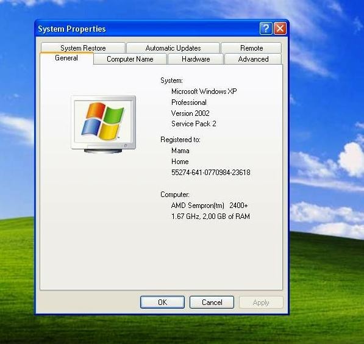This screenshot has width=364, height=344.
Task: Click the Cancel button
Action: tap(212, 302)
